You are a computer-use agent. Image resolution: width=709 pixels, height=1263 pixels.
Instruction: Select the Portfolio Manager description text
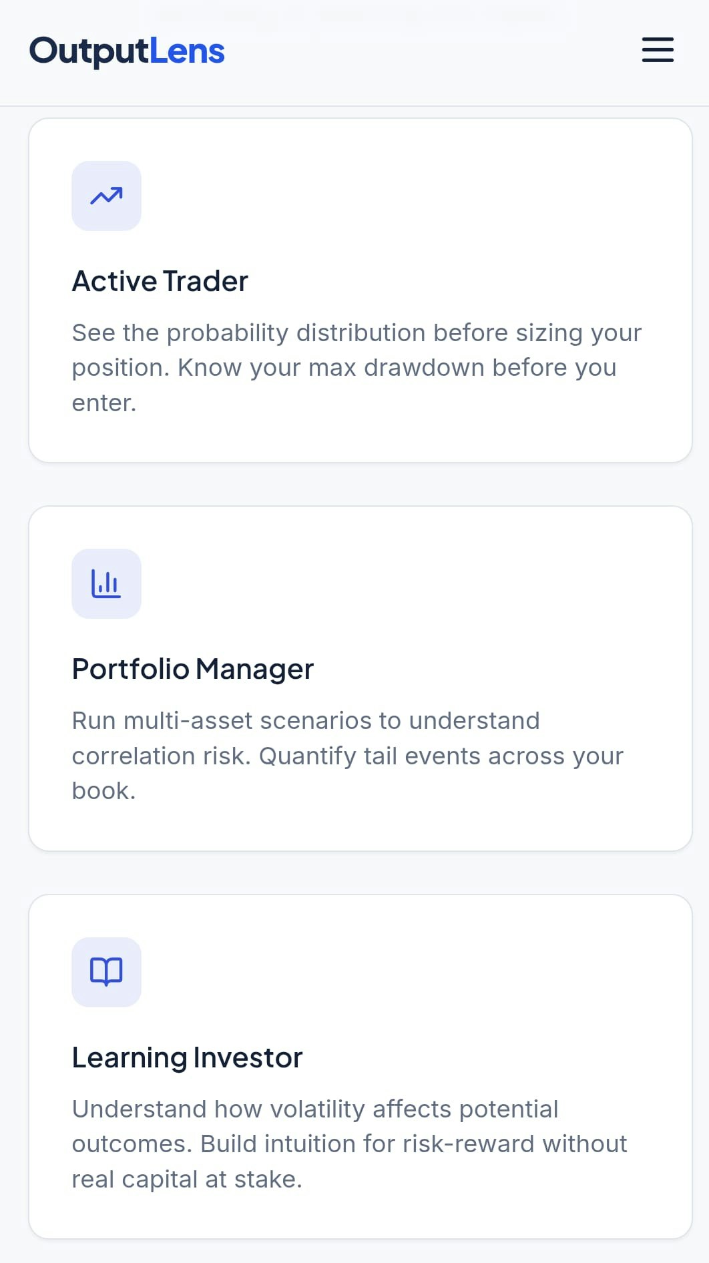347,755
